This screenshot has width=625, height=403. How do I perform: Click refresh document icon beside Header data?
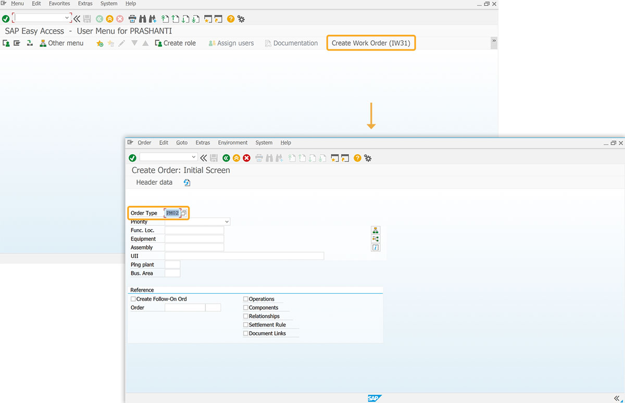coord(187,182)
